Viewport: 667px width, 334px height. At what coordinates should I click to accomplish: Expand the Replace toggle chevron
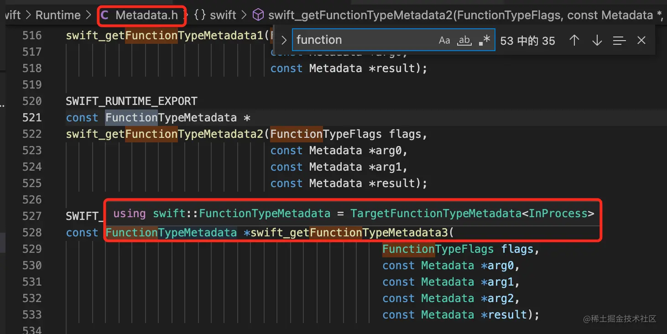[x=284, y=41]
